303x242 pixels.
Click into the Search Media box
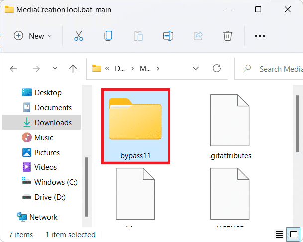coord(269,69)
